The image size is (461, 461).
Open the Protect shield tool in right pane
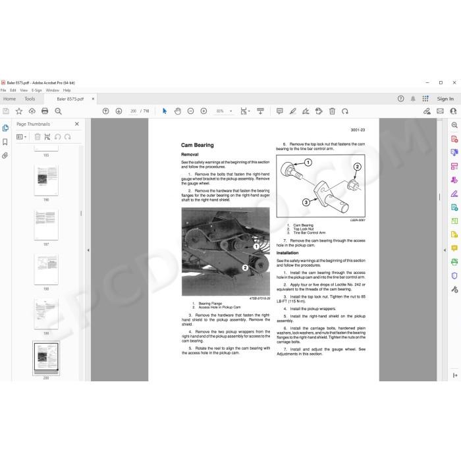tap(454, 276)
